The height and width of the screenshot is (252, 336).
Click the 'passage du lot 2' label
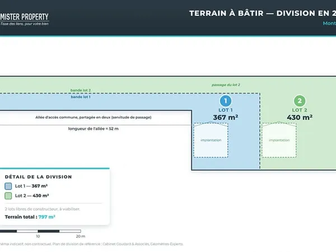coord(226,85)
